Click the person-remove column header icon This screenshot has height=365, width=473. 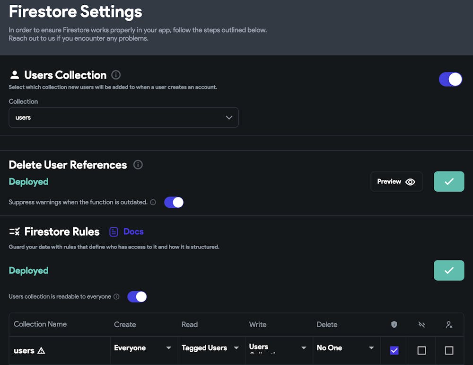pyautogui.click(x=449, y=324)
